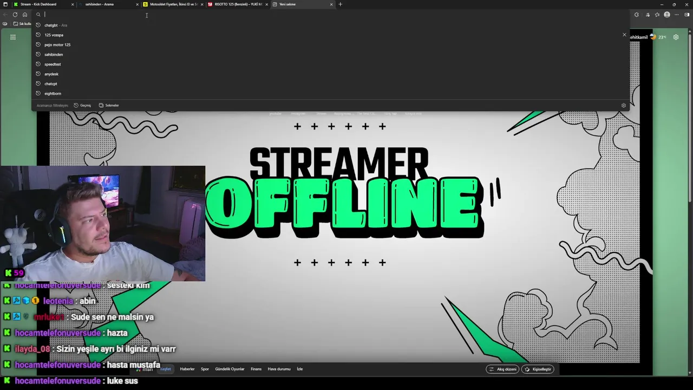Close the sahibinden - Arama tab
Image resolution: width=693 pixels, height=390 pixels.
[x=137, y=4]
